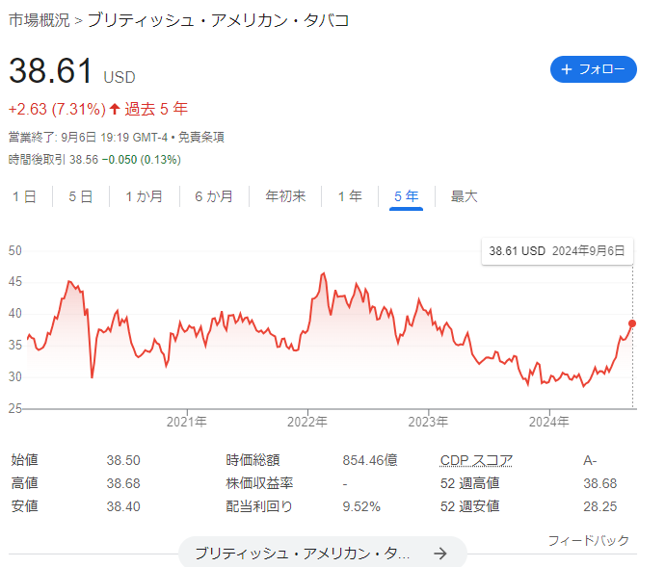
Task: Click the 38.61 USD chart tooltip
Action: click(557, 251)
